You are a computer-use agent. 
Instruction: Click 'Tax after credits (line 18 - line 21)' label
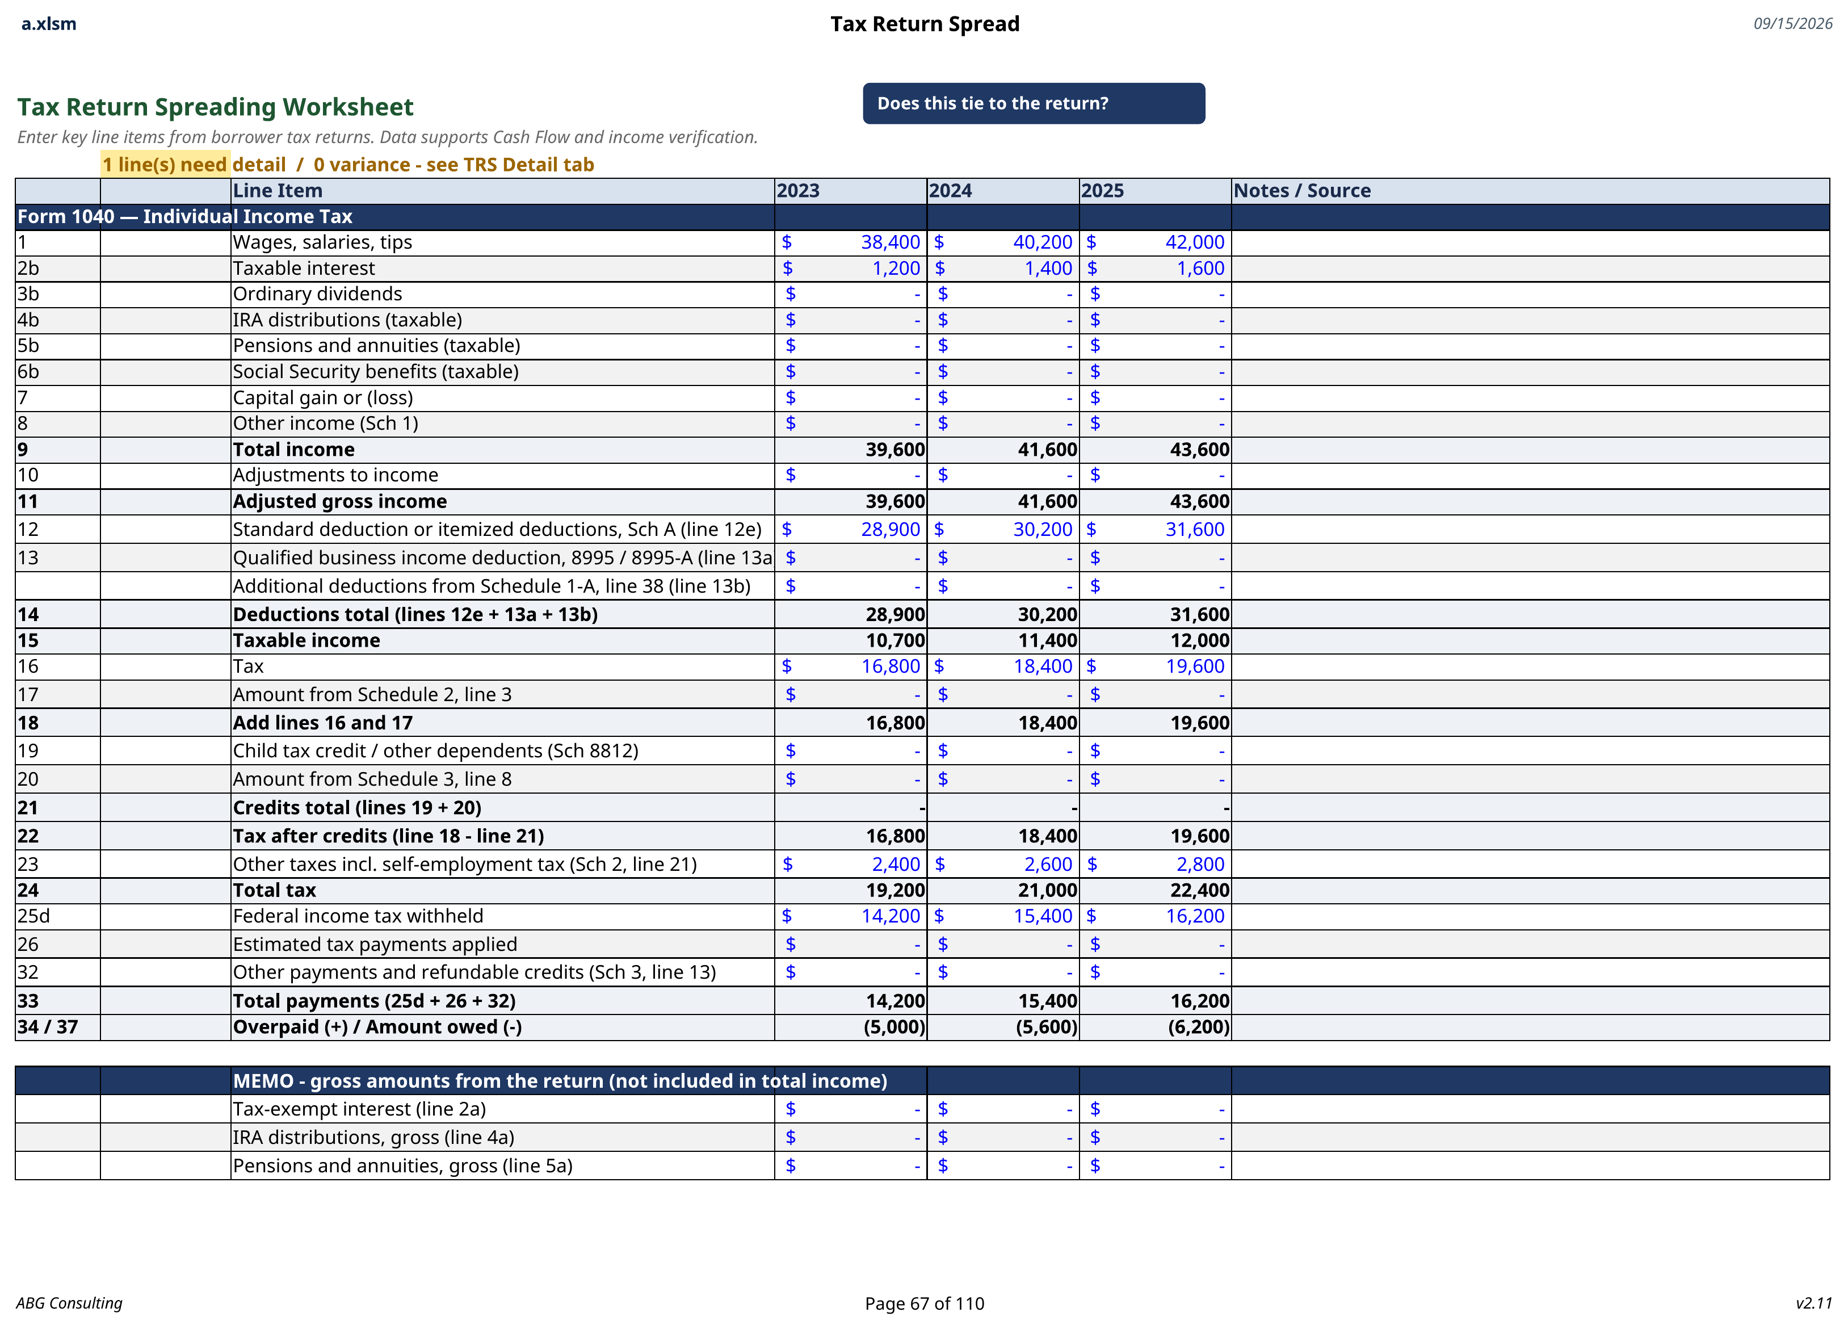pyautogui.click(x=389, y=836)
